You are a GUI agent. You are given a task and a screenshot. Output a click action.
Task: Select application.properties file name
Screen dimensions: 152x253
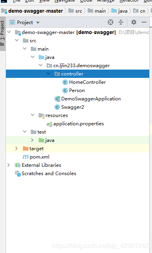coord(79,124)
